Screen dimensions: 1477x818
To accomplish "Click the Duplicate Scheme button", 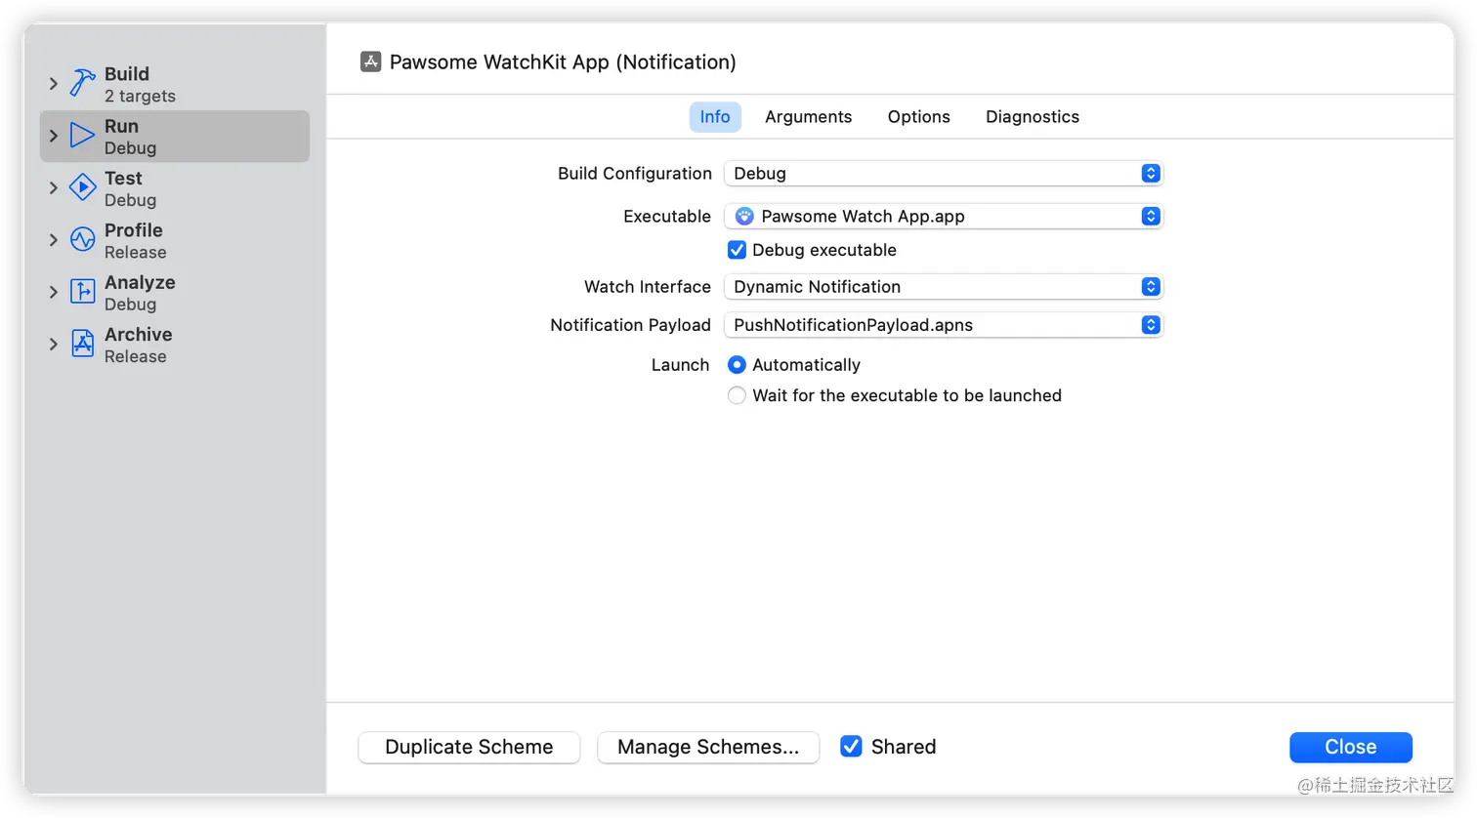I will click(469, 748).
